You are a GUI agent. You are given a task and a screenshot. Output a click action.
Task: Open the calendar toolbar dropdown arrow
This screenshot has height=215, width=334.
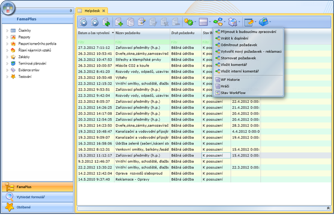pos(256,21)
